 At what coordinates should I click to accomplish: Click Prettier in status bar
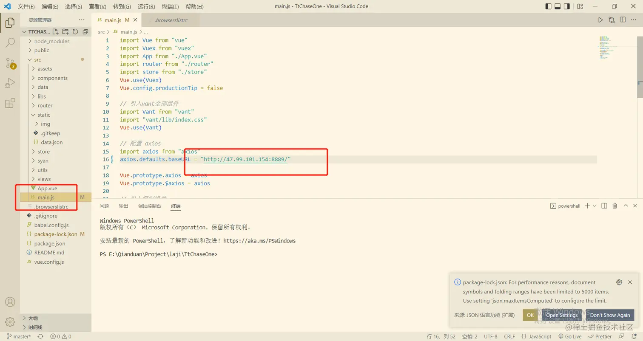[600, 336]
